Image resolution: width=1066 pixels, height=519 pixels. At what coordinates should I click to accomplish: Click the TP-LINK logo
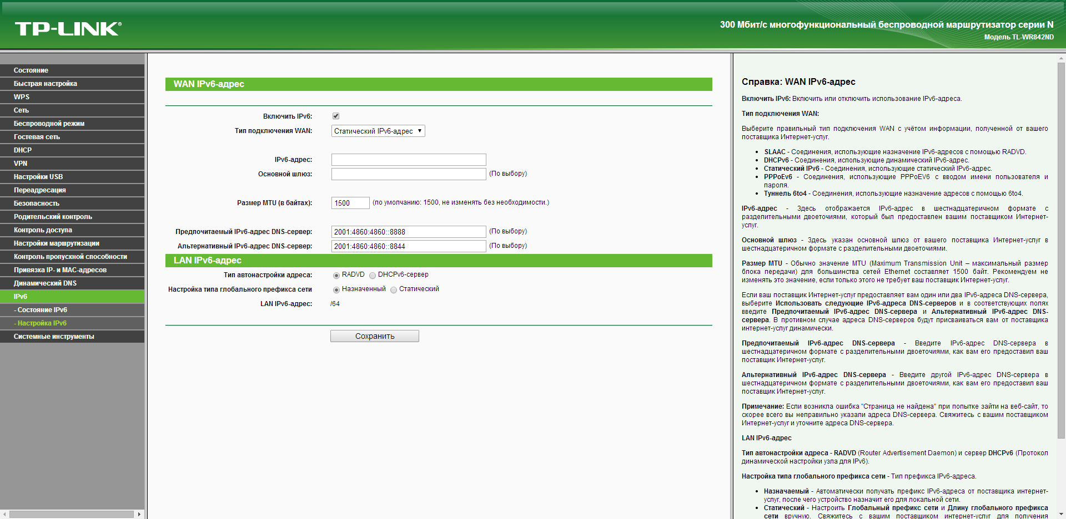(68, 29)
